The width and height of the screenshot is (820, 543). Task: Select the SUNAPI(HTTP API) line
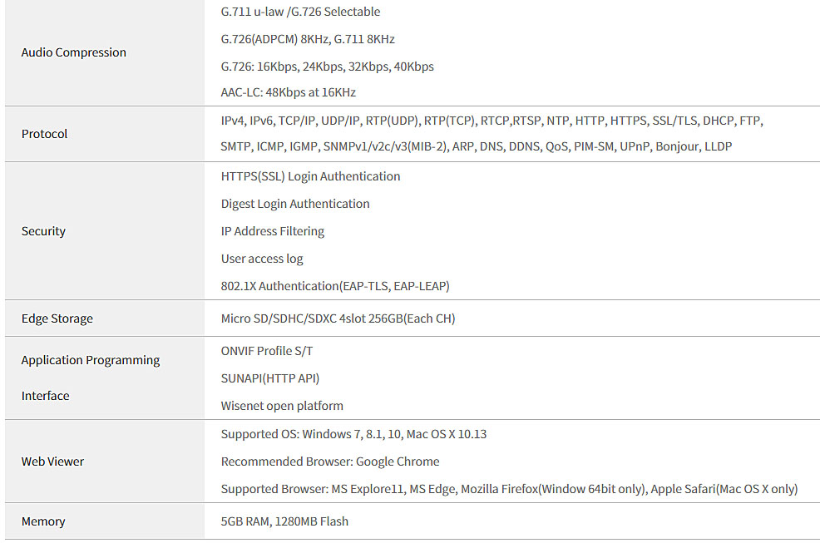click(269, 378)
